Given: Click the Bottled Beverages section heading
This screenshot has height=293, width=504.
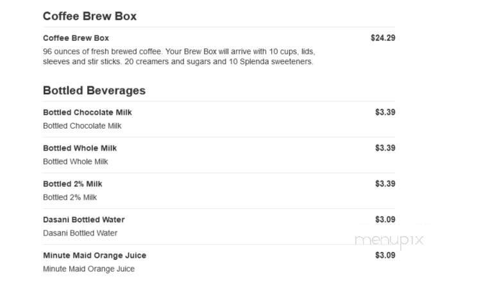Looking at the screenshot, I should [x=94, y=91].
